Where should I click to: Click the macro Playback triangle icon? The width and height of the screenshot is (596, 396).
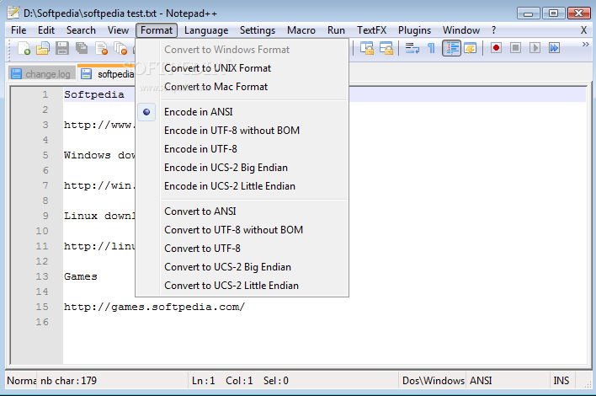[x=535, y=48]
